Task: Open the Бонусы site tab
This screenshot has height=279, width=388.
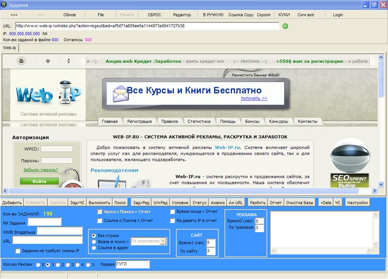Action: tap(252, 121)
